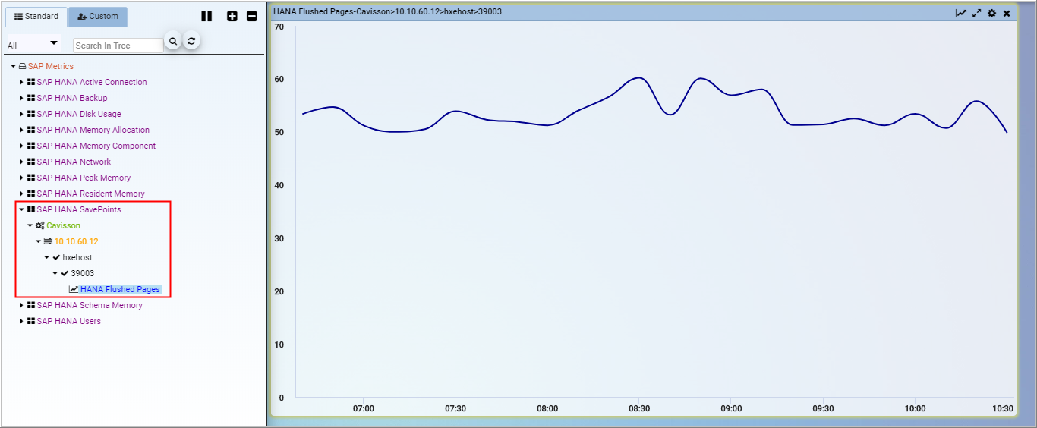Viewport: 1037px width, 428px height.
Task: Select SAP HANA Backup label
Action: (x=72, y=98)
